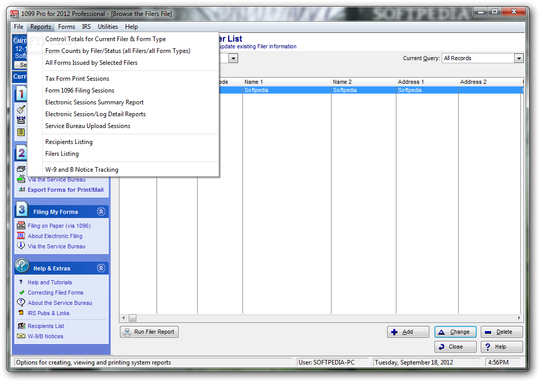Click the Name 1 column header
Screen dimensions: 540x382
click(287, 82)
